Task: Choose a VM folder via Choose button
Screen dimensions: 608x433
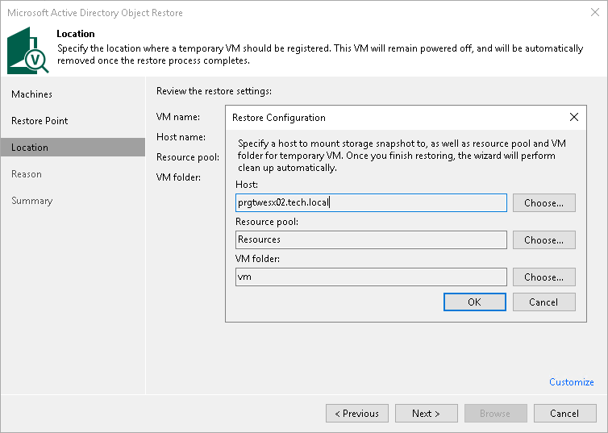Action: [x=544, y=277]
